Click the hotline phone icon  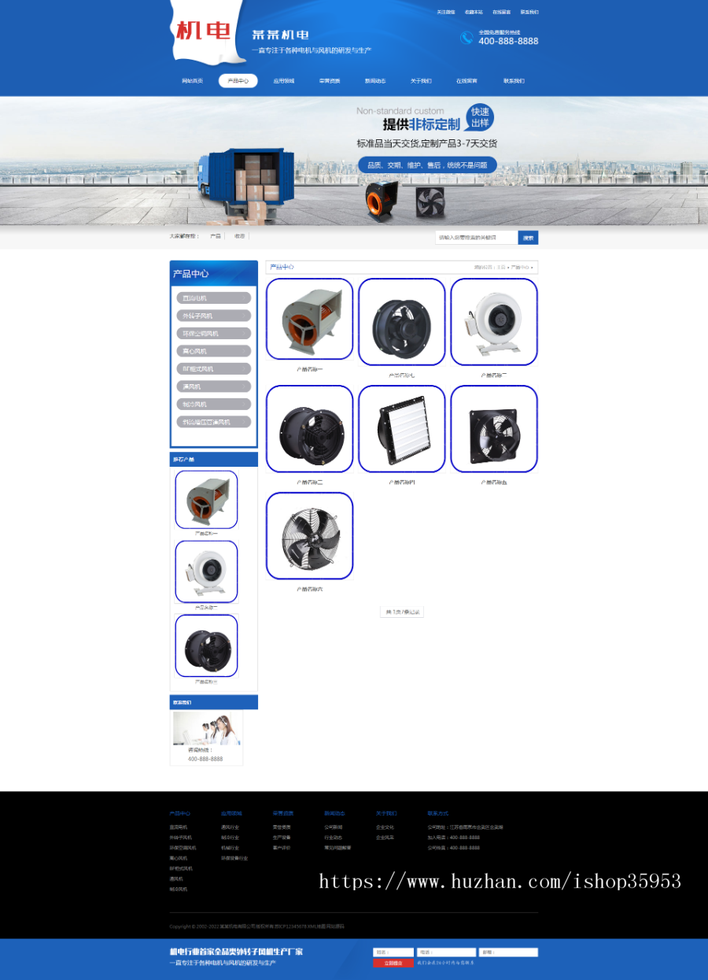466,37
